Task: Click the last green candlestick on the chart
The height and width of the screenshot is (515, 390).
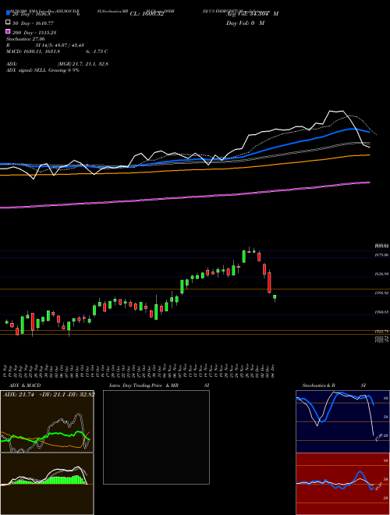Action: [x=275, y=297]
